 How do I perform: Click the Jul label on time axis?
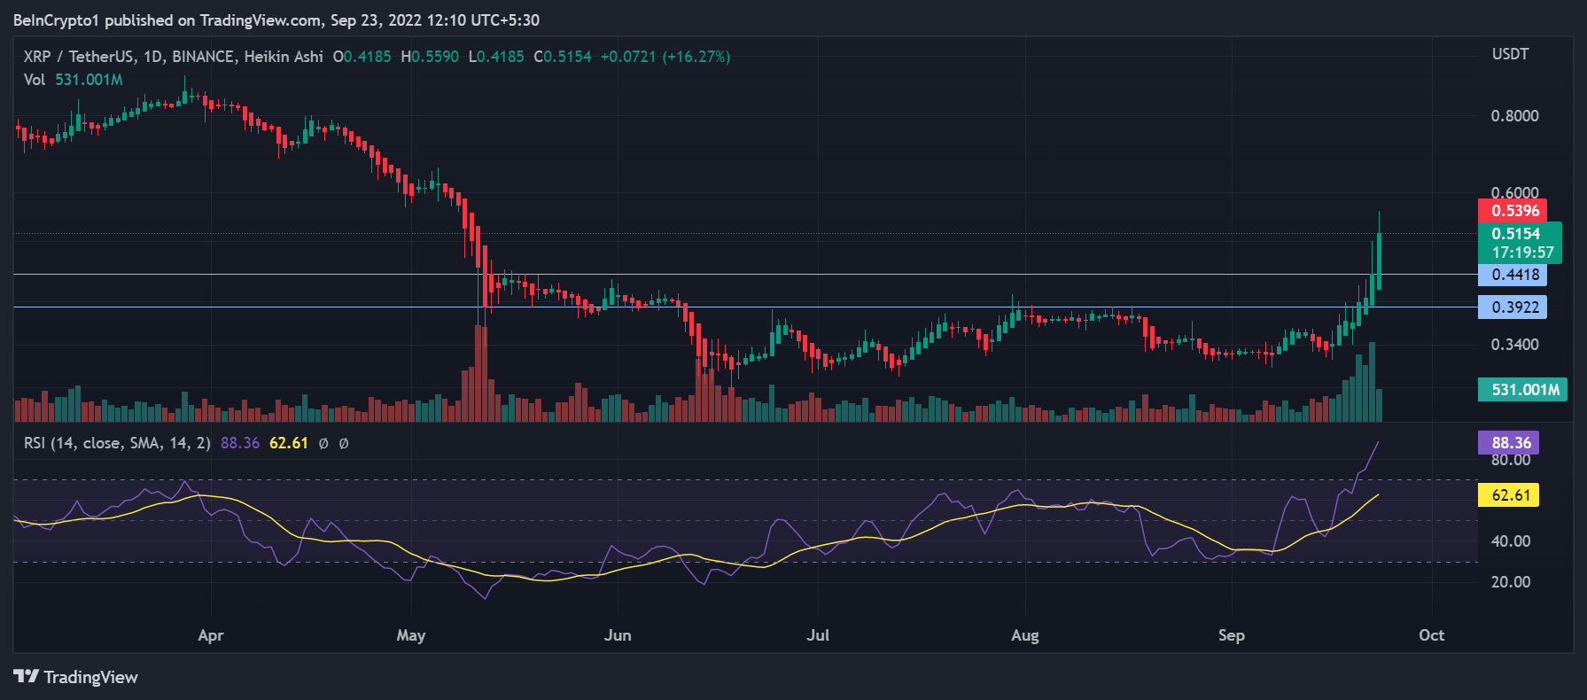click(x=818, y=635)
